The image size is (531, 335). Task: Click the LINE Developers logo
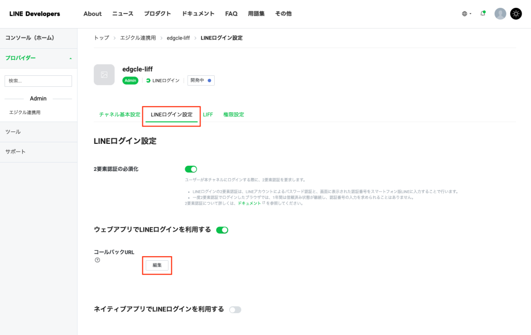35,14
